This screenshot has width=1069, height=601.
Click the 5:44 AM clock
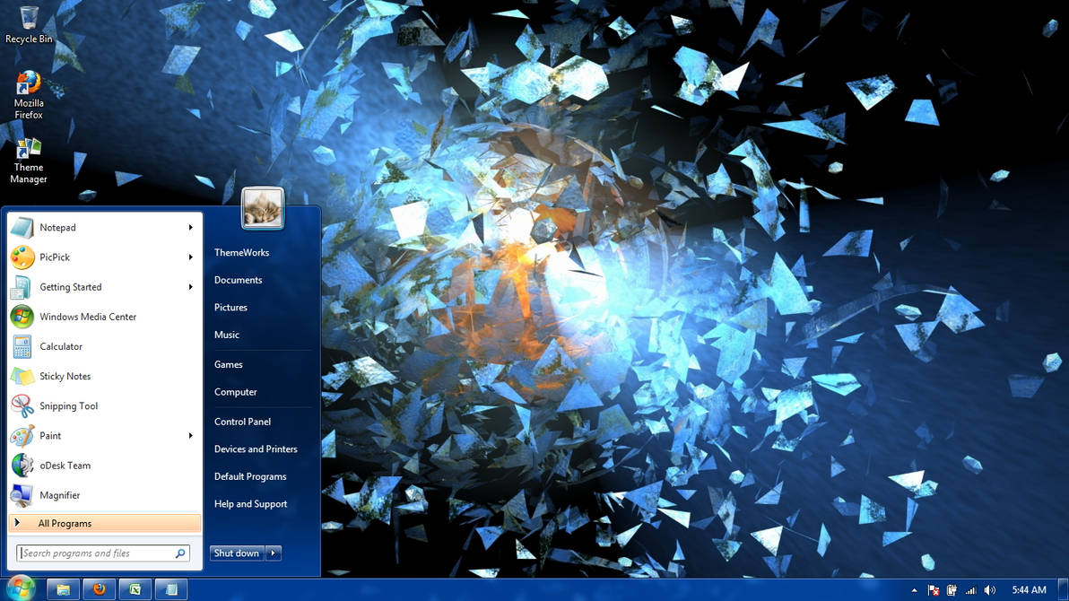pyautogui.click(x=1029, y=590)
